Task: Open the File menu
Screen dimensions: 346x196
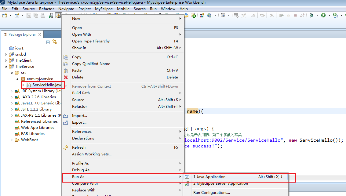Action: coord(4,9)
